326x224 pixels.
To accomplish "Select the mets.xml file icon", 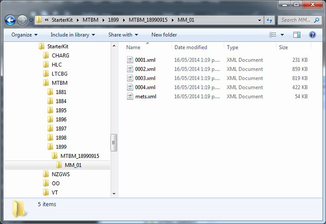I will point(130,96).
